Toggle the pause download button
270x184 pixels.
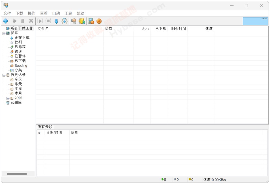click(23, 21)
